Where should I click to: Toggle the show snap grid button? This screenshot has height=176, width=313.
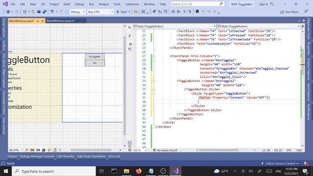click(32, 150)
